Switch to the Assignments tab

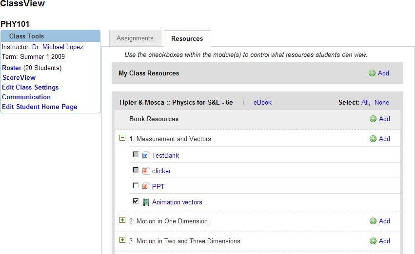(135, 38)
